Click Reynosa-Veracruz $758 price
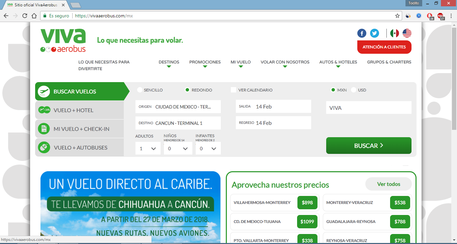 pyautogui.click(x=400, y=239)
